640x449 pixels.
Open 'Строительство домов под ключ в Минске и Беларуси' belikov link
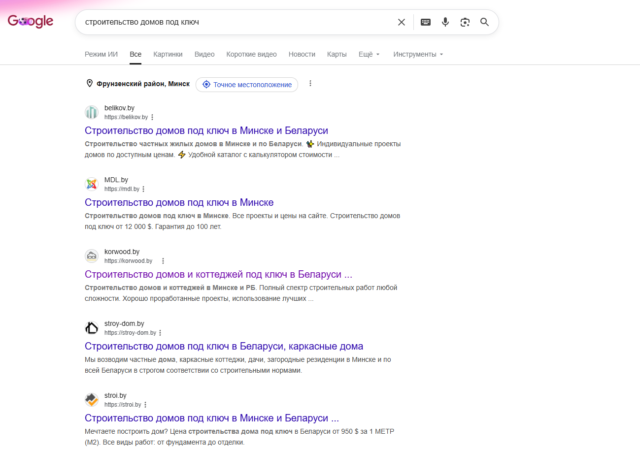(206, 130)
